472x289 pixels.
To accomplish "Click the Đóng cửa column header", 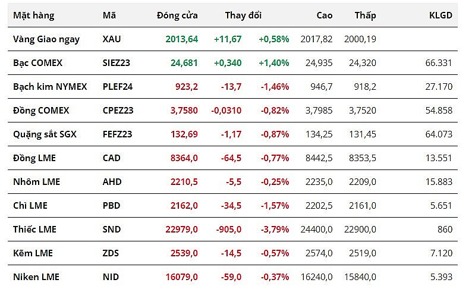I will pyautogui.click(x=177, y=15).
